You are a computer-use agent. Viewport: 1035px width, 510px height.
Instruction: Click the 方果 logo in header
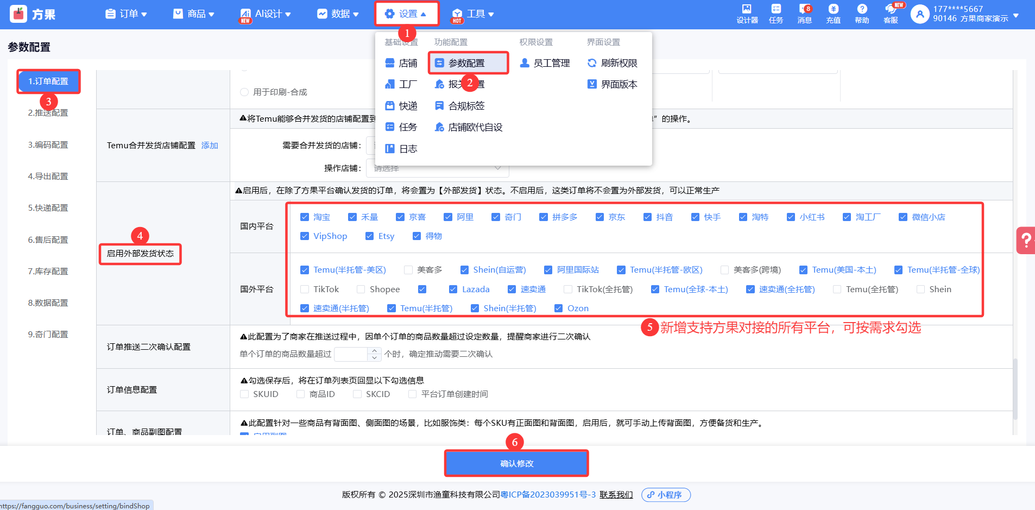(33, 14)
